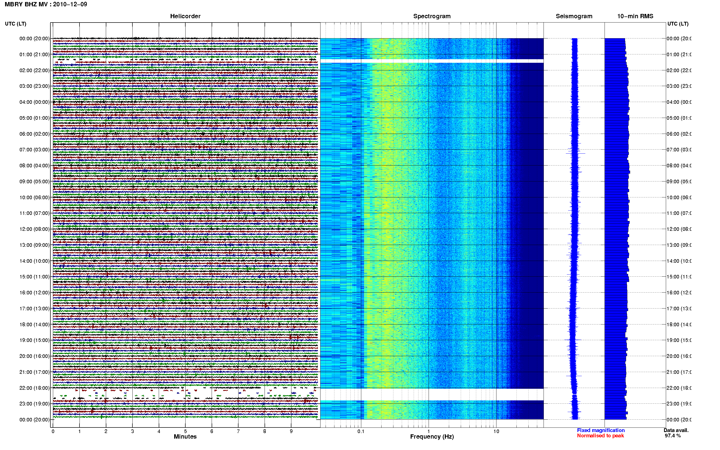Click the minute tick label '5' under Helicorder
This screenshot has width=720, height=450.
click(x=185, y=431)
